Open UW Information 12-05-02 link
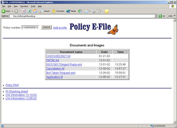This screenshot has width=177, height=128. tap(21, 98)
